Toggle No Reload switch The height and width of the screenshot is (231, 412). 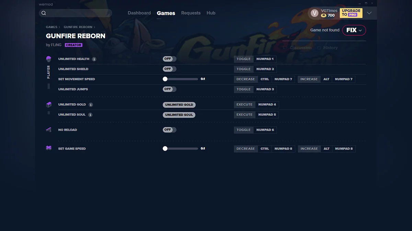[170, 130]
